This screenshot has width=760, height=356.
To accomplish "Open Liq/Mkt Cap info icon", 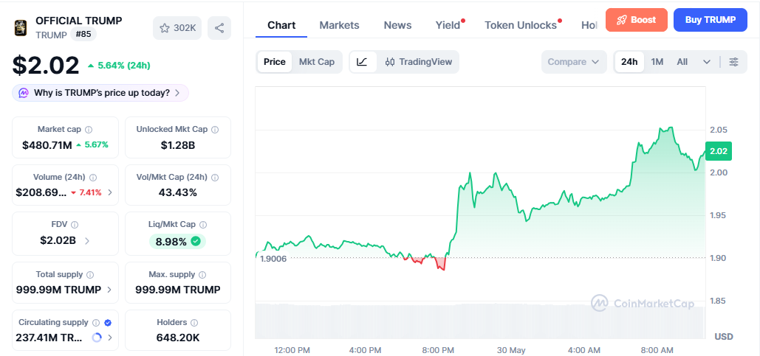I will (x=203, y=225).
